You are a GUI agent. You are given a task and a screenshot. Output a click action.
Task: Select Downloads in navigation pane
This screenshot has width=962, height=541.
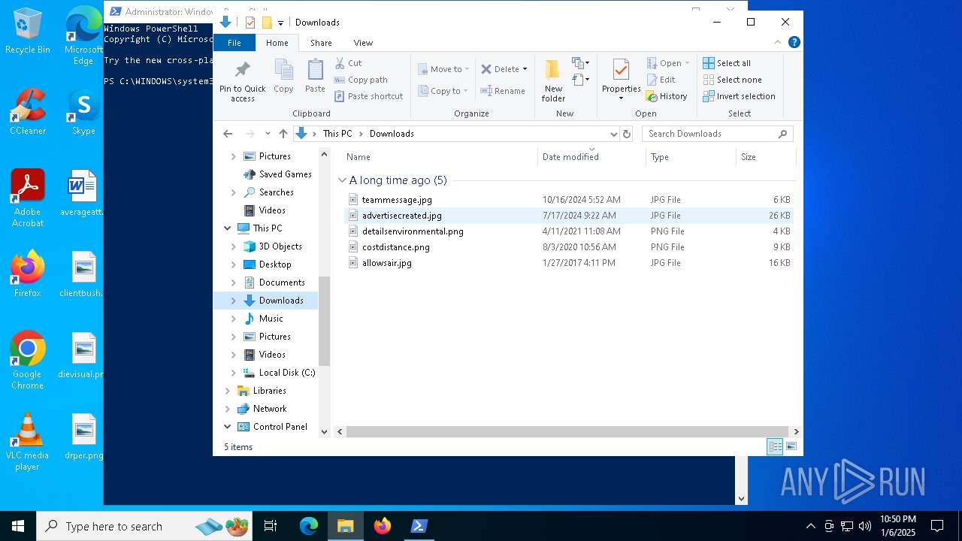(281, 301)
